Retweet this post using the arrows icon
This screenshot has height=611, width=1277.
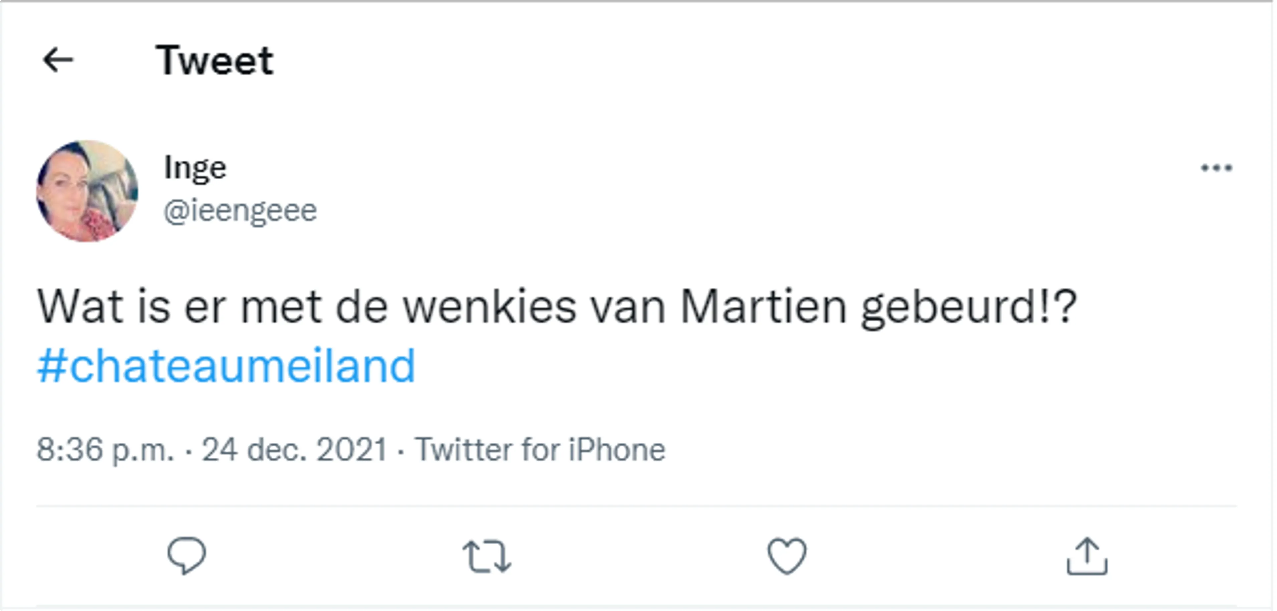click(x=487, y=556)
